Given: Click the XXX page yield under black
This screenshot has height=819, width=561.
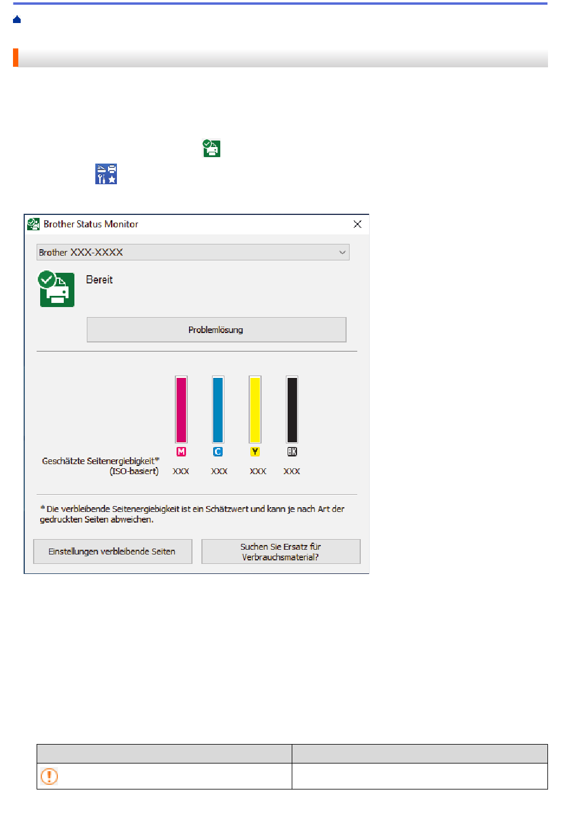Looking at the screenshot, I should pyautogui.click(x=292, y=471).
